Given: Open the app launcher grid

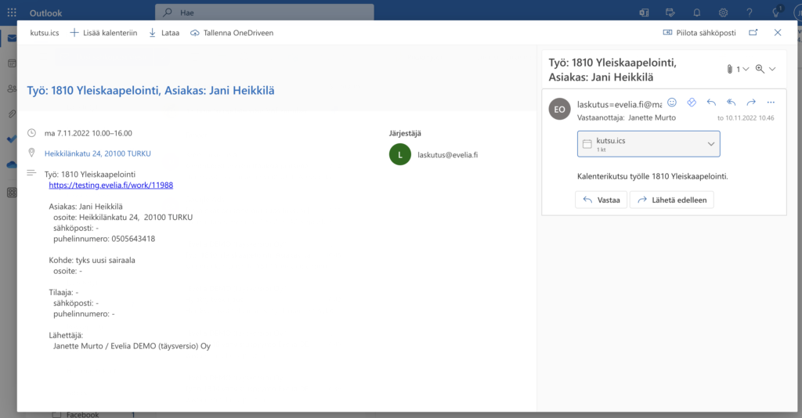Looking at the screenshot, I should [x=12, y=13].
